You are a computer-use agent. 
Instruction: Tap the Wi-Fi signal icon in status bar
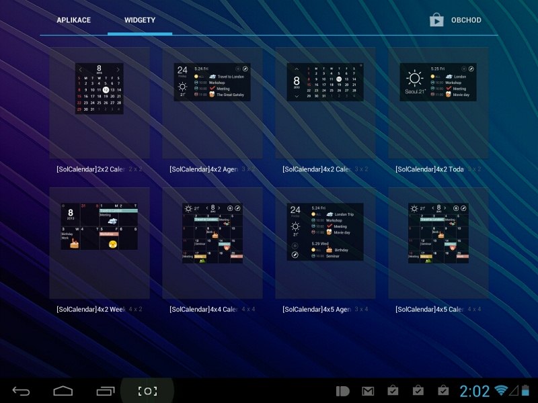pyautogui.click(x=501, y=390)
